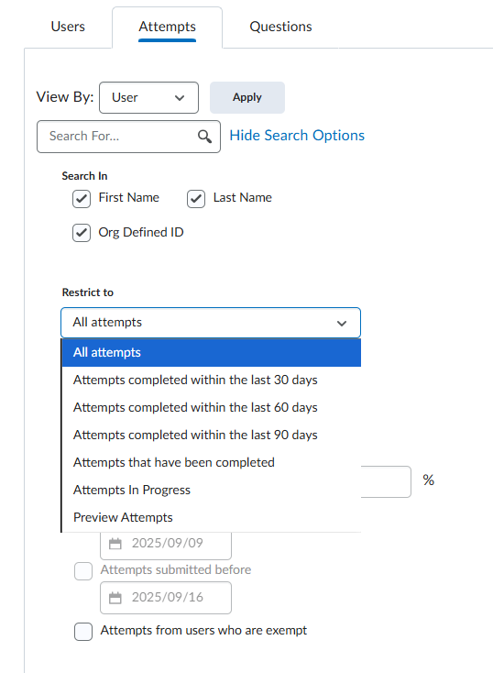Click Hide Search Options link
This screenshot has width=493, height=673.
tap(297, 136)
